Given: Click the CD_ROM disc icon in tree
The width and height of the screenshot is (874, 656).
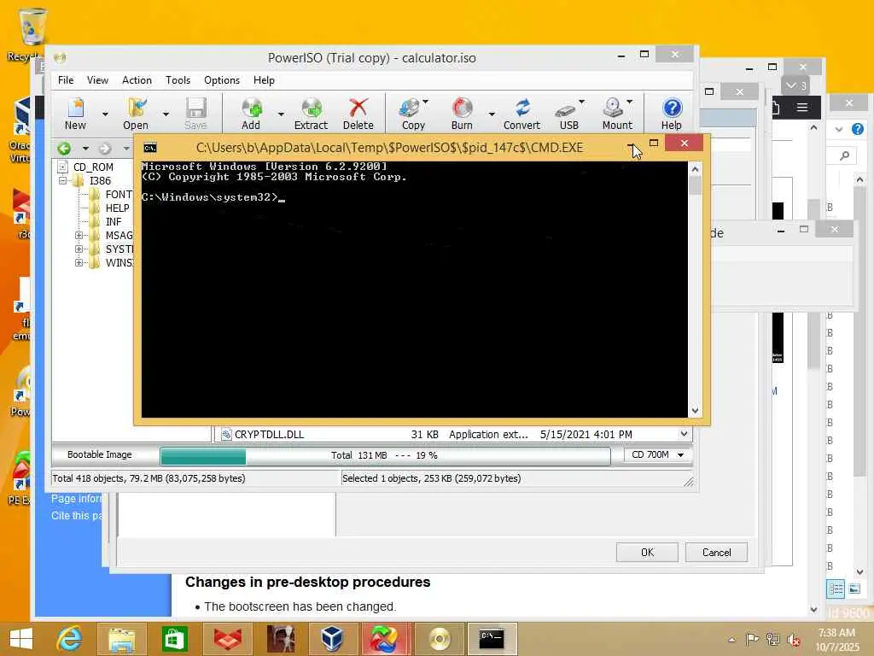Looking at the screenshot, I should coord(63,167).
